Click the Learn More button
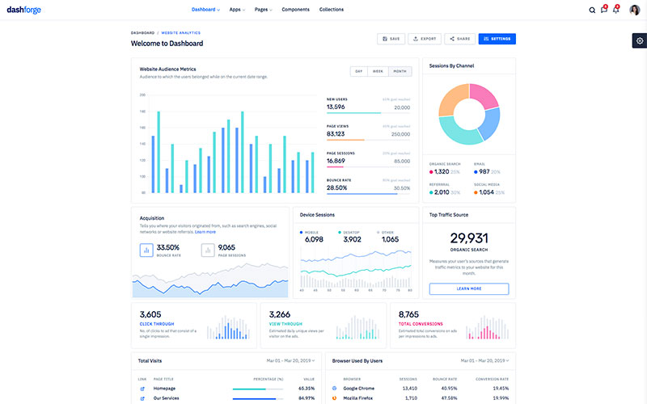Image resolution: width=647 pixels, height=404 pixels. [469, 288]
